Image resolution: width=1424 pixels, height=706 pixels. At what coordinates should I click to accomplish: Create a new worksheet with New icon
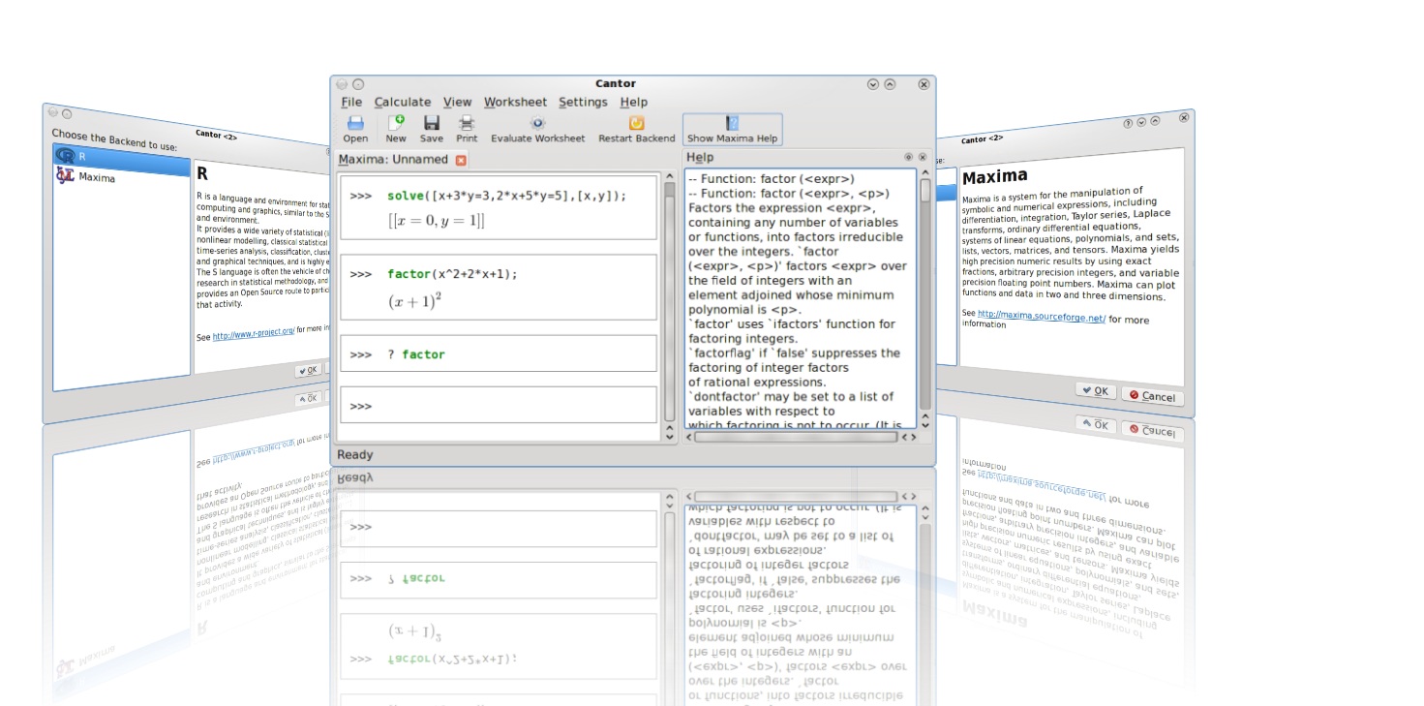coord(396,129)
